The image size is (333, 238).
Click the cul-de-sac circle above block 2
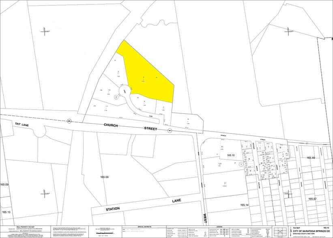point(125,90)
